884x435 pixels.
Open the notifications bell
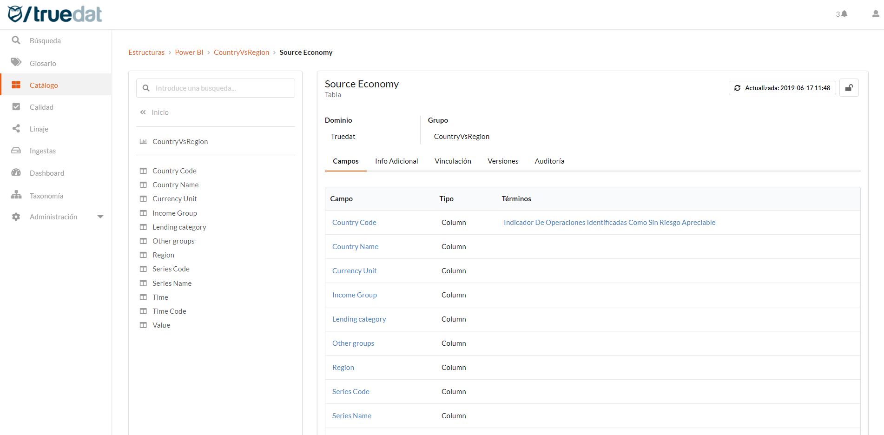(843, 13)
